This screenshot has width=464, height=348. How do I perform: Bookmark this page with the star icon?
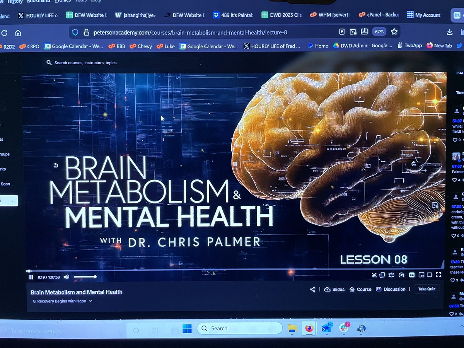click(394, 32)
